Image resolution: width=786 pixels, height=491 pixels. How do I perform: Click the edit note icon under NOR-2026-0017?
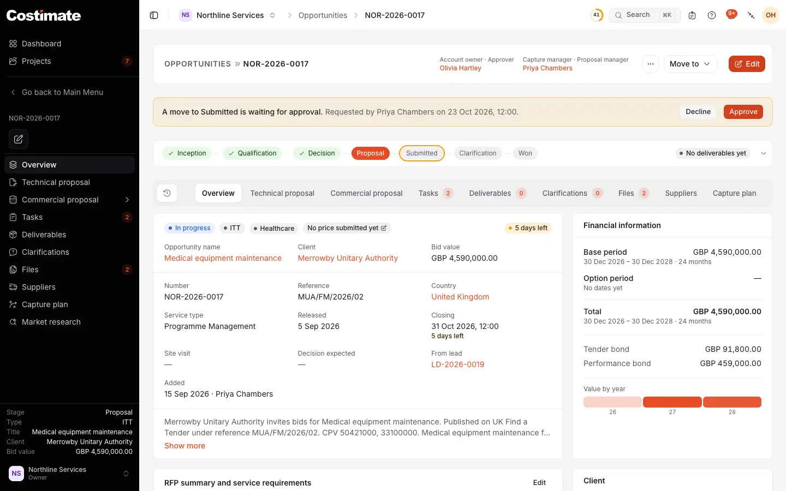(19, 139)
